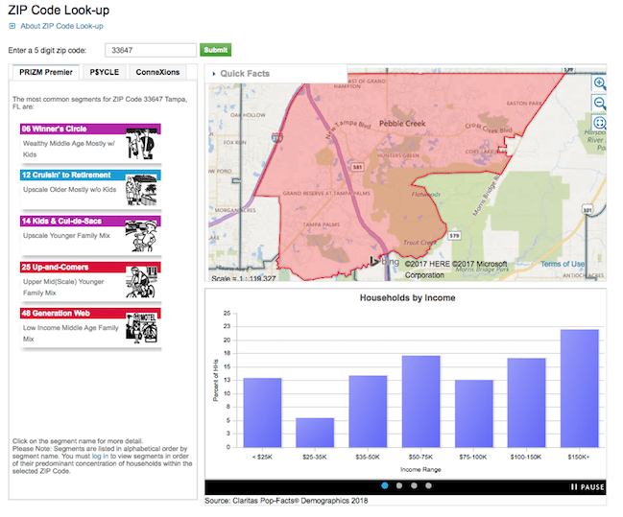623x517 pixels.
Task: Click the TAMPA PALMS map label
Action: (x=321, y=224)
